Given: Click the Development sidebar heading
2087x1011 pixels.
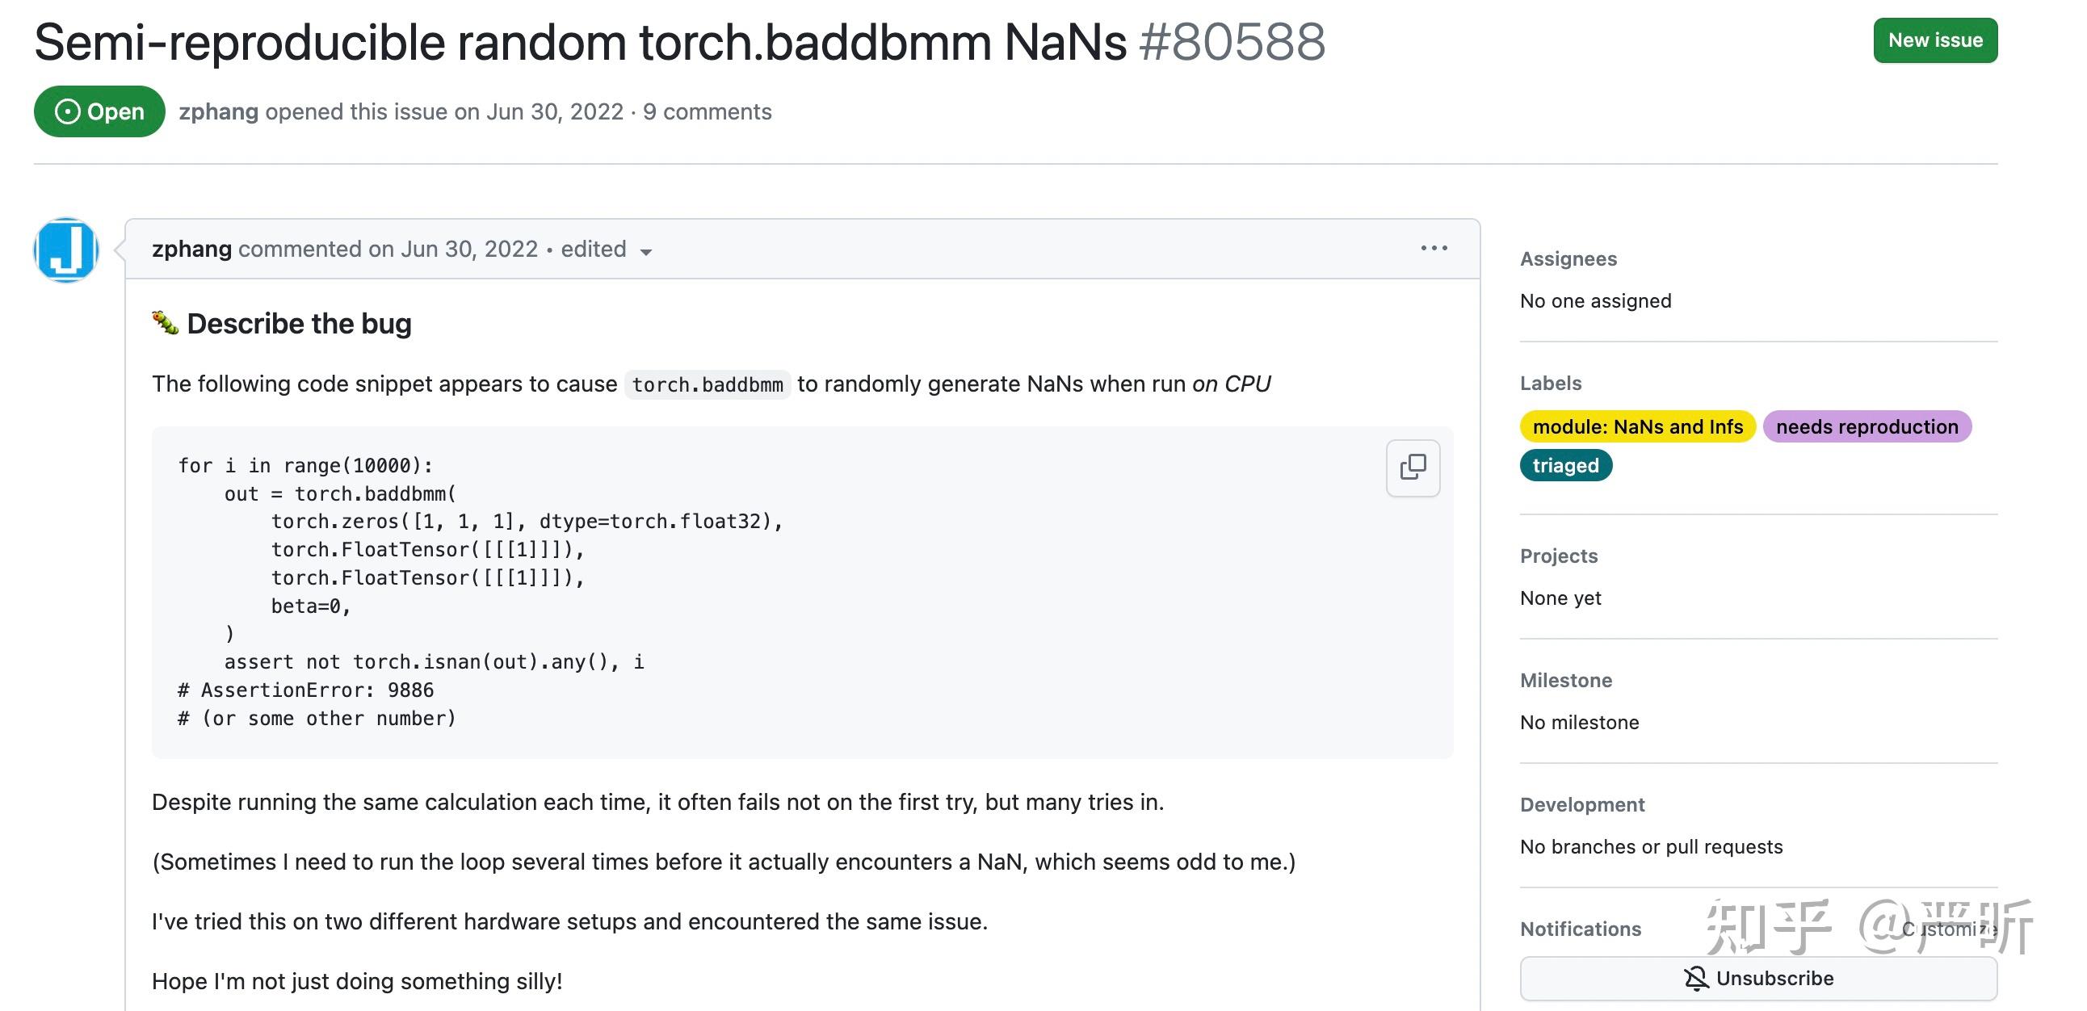Looking at the screenshot, I should [1582, 804].
